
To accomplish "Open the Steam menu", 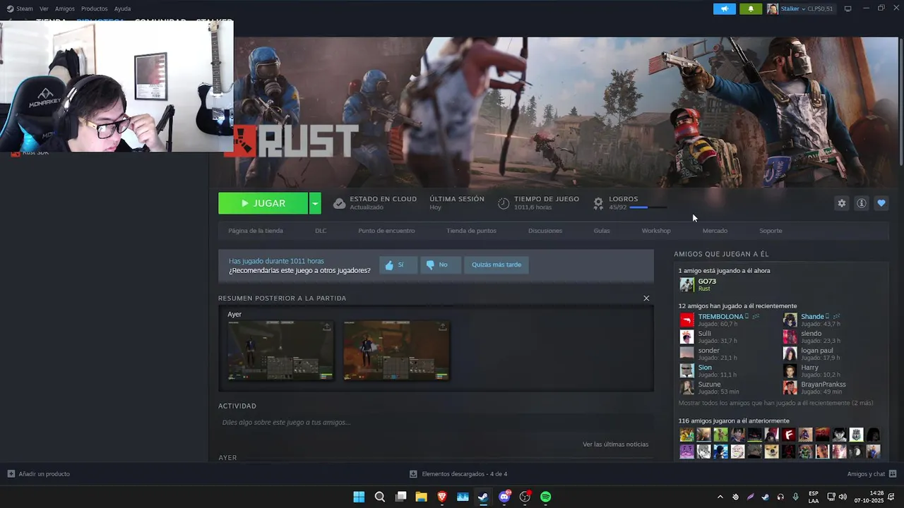I will [x=20, y=8].
